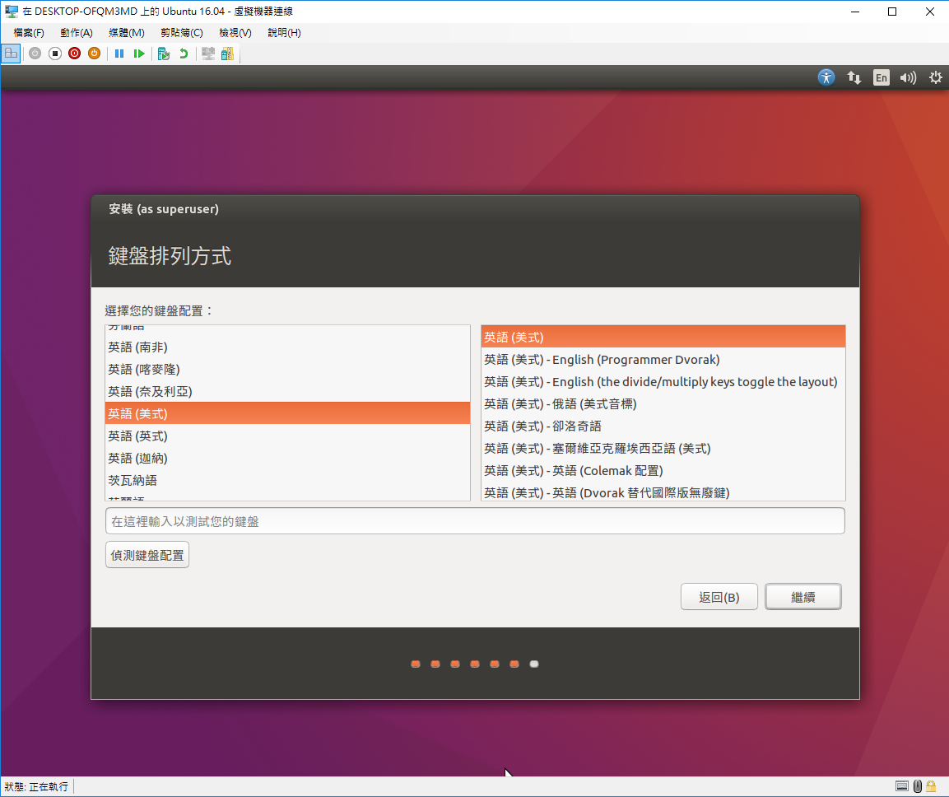The width and height of the screenshot is (949, 797).
Task: Click the keyboard test input field
Action: pyautogui.click(x=475, y=520)
